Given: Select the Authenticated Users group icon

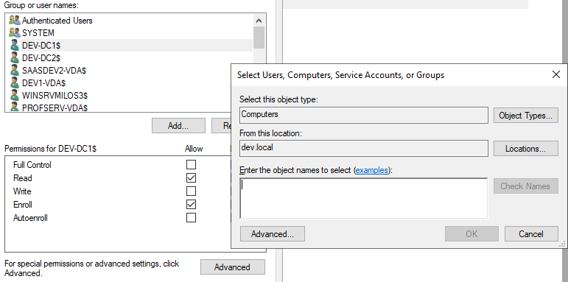Looking at the screenshot, I should tap(15, 21).
